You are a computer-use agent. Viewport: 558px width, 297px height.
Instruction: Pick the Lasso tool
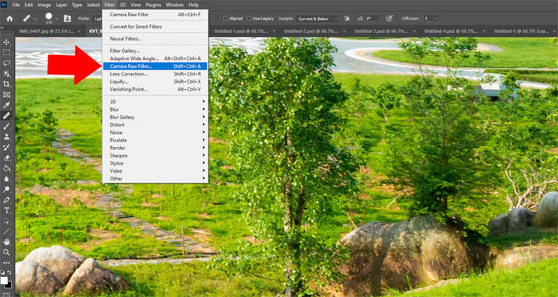click(7, 63)
